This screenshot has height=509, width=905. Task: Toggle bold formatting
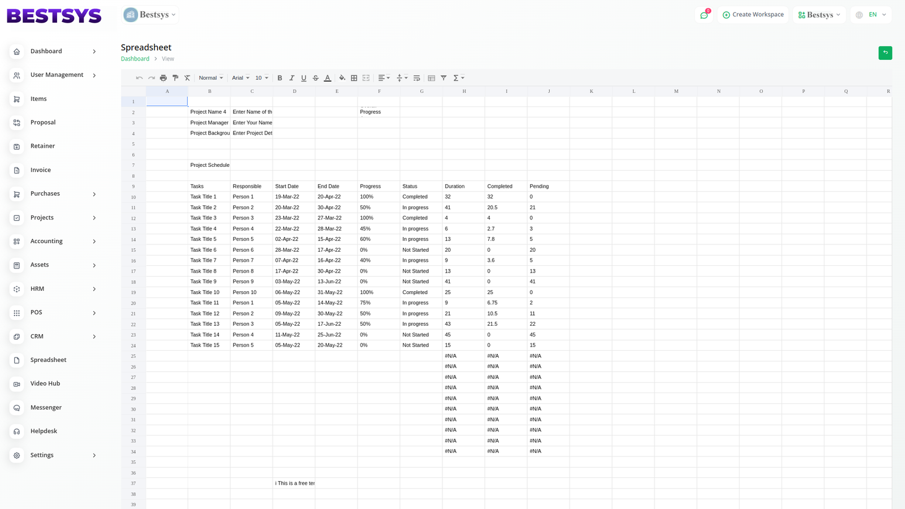(279, 78)
